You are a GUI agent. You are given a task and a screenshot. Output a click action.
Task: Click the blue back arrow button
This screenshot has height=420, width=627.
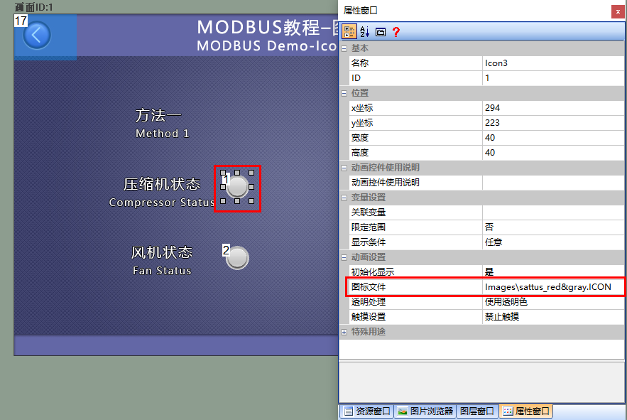coord(37,36)
